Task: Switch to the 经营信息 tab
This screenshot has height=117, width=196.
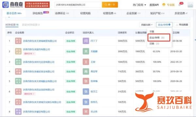Action: click(110, 13)
